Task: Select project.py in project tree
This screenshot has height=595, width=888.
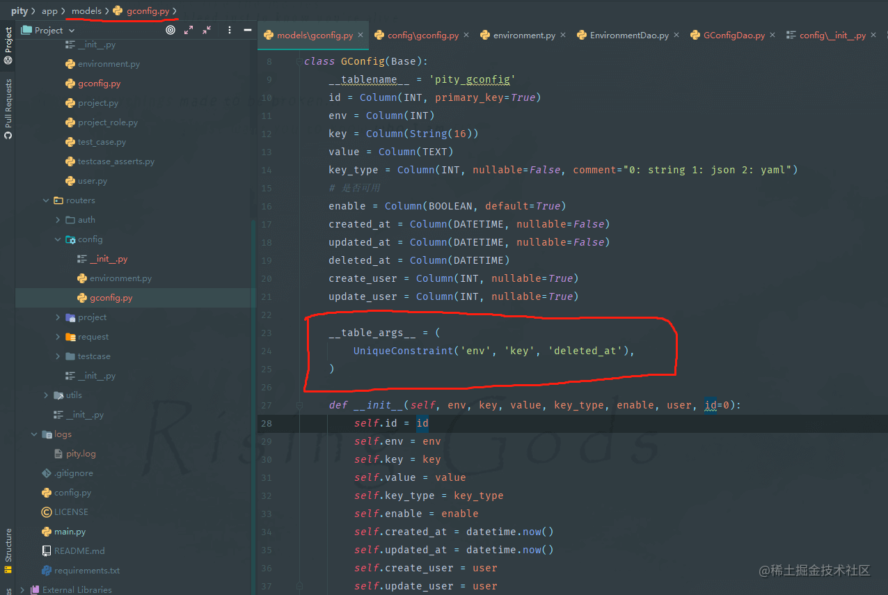Action: [98, 103]
